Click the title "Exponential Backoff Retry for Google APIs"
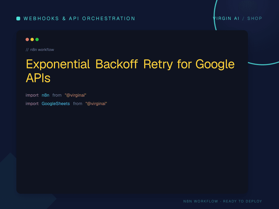Screen dimensions: 279x209 click(x=130, y=71)
